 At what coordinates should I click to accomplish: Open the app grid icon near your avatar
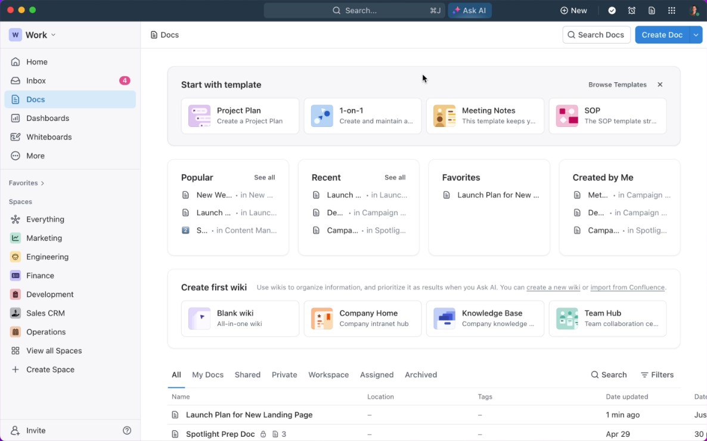[671, 10]
